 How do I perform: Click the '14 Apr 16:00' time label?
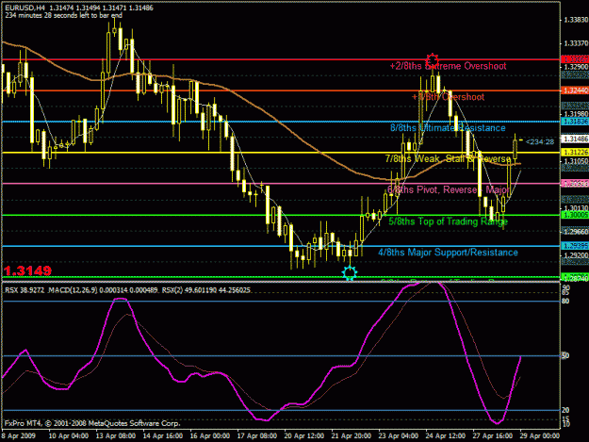(x=163, y=436)
